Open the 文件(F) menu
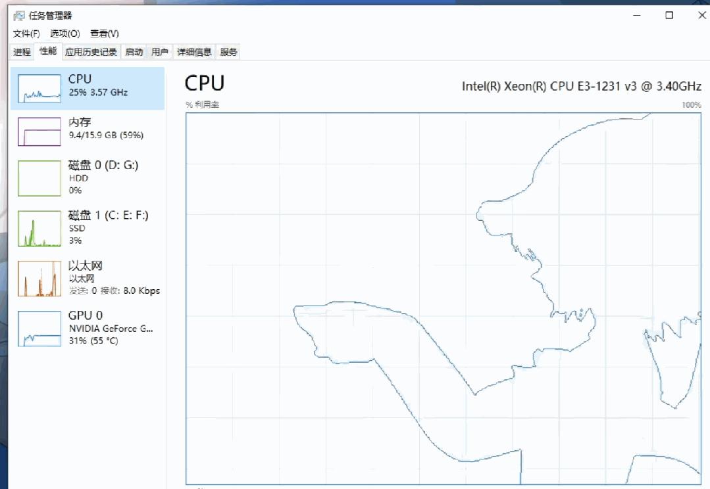The width and height of the screenshot is (710, 489). (x=26, y=34)
